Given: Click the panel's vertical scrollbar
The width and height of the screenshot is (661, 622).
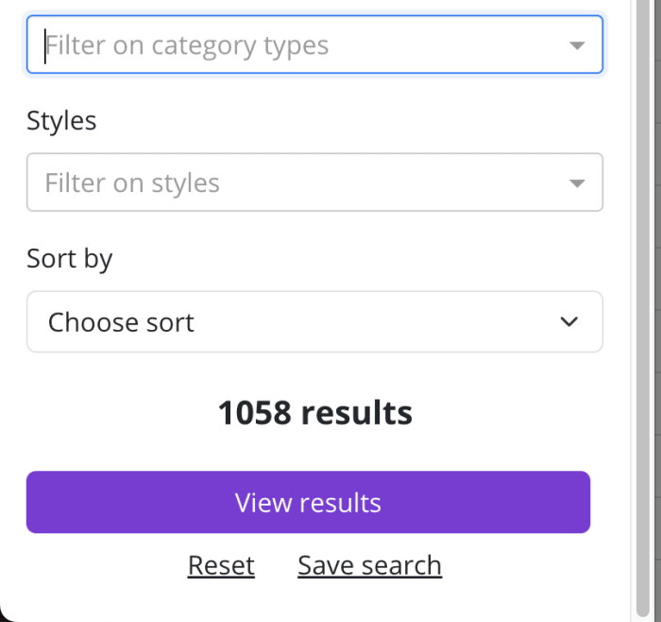Looking at the screenshot, I should [x=643, y=284].
